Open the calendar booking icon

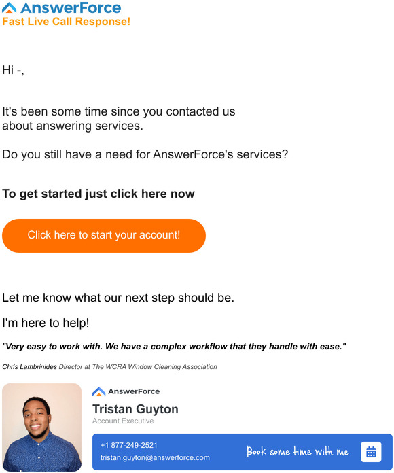coord(371,452)
